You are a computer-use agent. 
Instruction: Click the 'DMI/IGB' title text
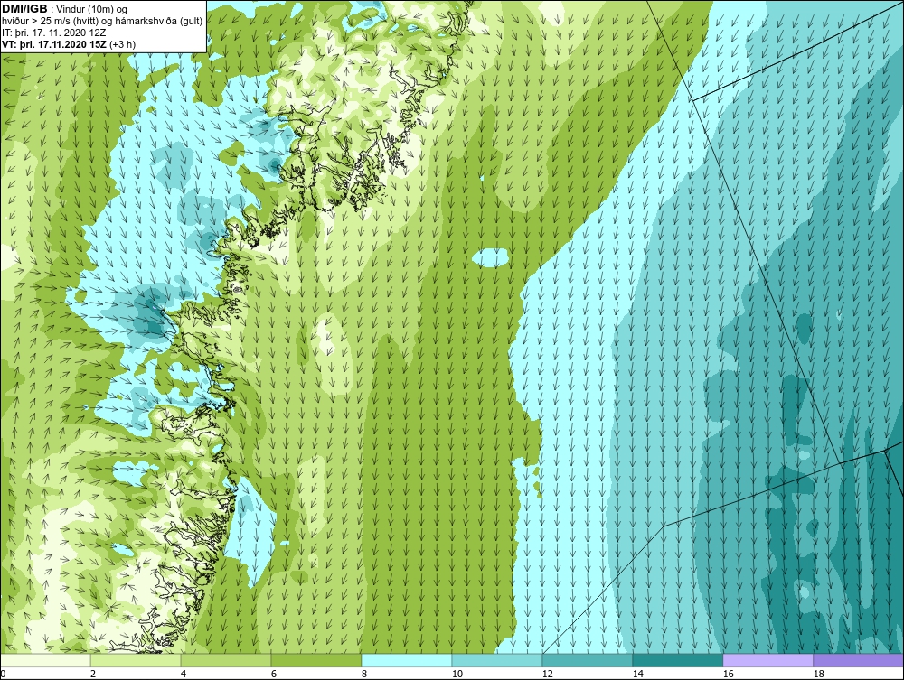coord(24,9)
